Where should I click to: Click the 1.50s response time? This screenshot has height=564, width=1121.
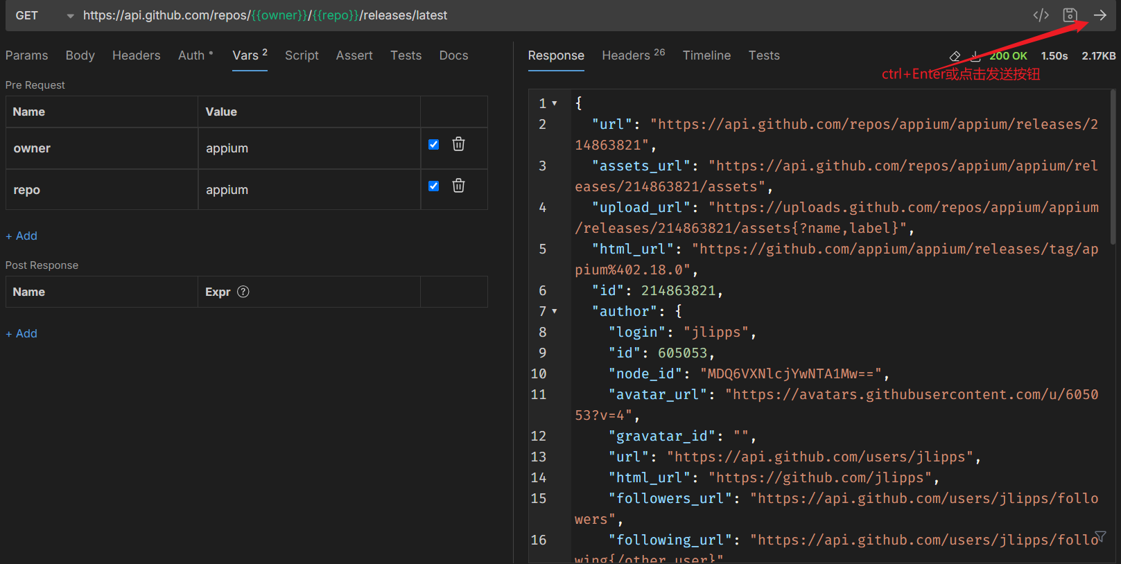[1054, 56]
